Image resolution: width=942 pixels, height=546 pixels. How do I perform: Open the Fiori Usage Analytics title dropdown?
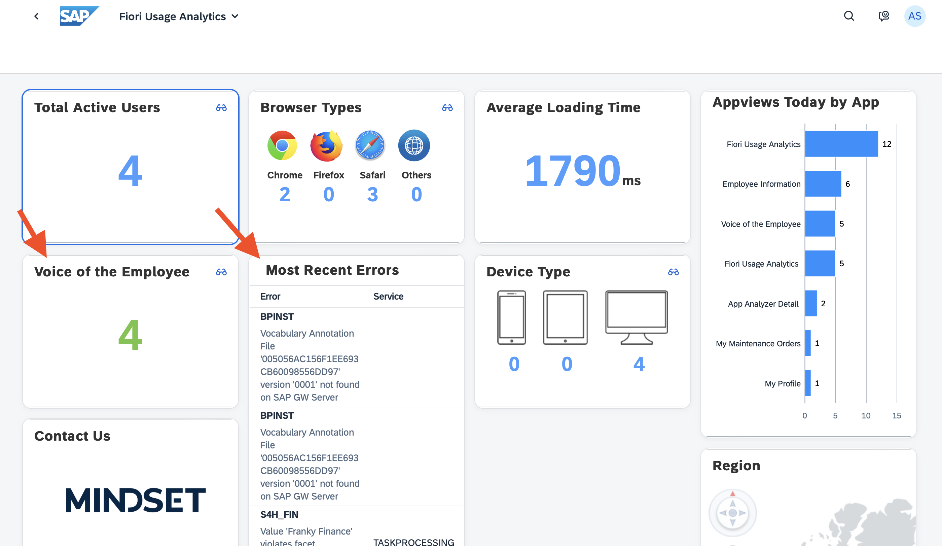tap(235, 16)
